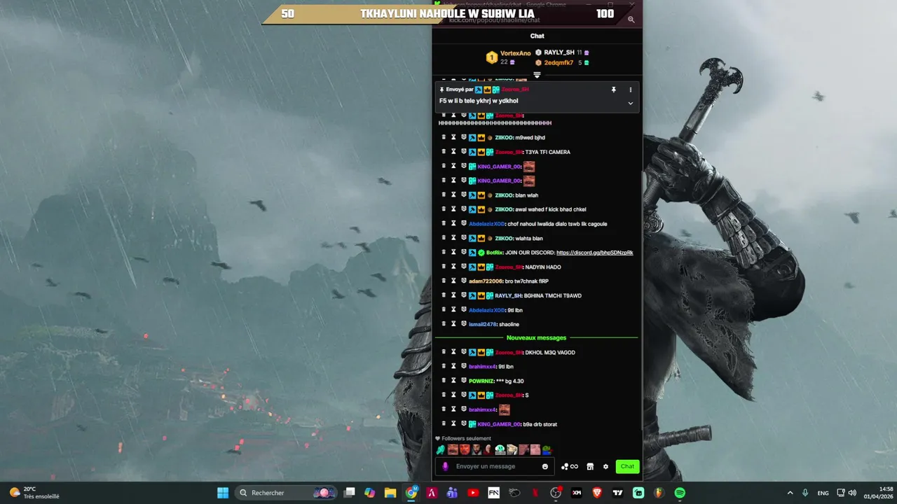Delete the "wlahta blan" message

[444, 238]
